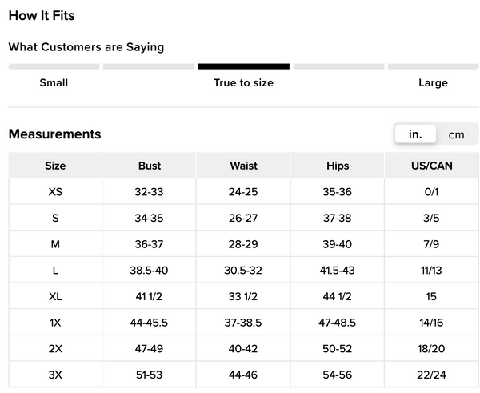This screenshot has height=393, width=480.
Task: Click the Bust column header
Action: coord(150,166)
